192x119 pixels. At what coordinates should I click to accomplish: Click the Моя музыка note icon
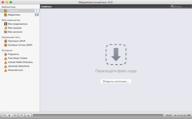(x=5, y=28)
